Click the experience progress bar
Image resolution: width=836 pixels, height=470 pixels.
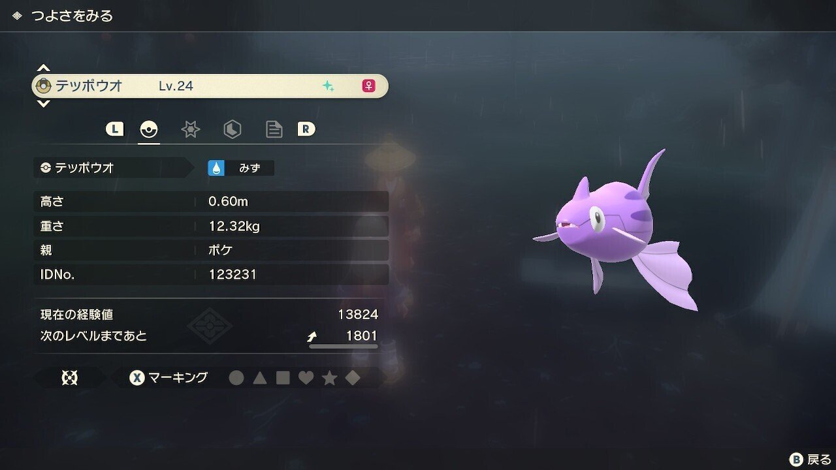pyautogui.click(x=344, y=347)
